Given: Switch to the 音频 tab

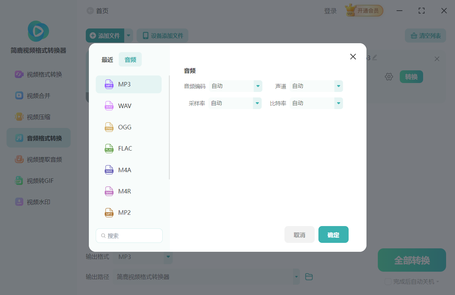Looking at the screenshot, I should pyautogui.click(x=130, y=59).
